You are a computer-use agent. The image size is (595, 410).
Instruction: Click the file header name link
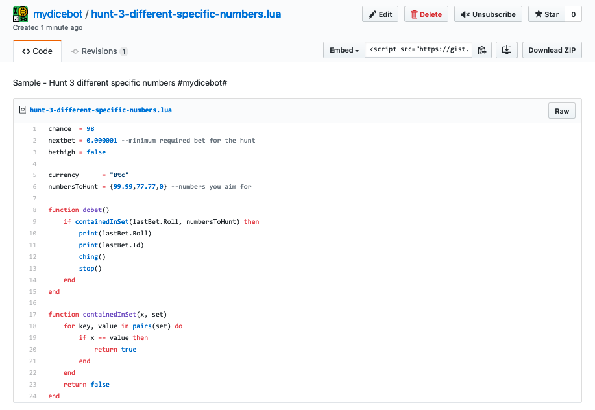[x=101, y=110]
